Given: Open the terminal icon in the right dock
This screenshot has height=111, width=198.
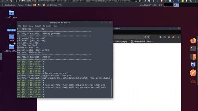Looking at the screenshot, I should 193,49.
